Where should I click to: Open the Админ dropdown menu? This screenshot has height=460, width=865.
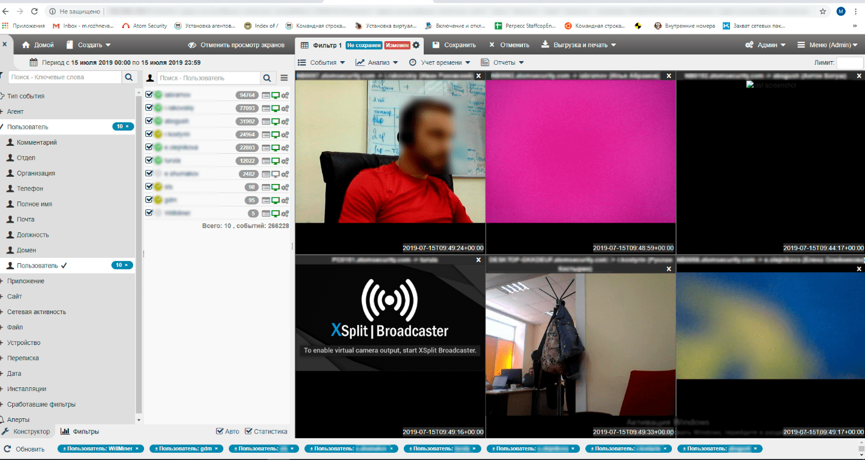765,45
